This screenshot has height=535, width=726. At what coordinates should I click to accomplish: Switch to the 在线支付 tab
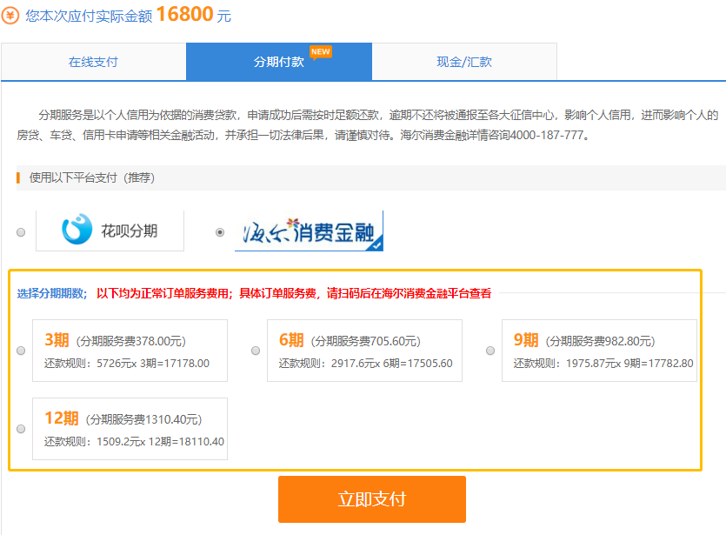click(x=92, y=62)
